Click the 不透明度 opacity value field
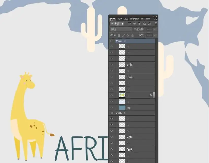The height and width of the screenshot is (163, 209). (x=149, y=29)
